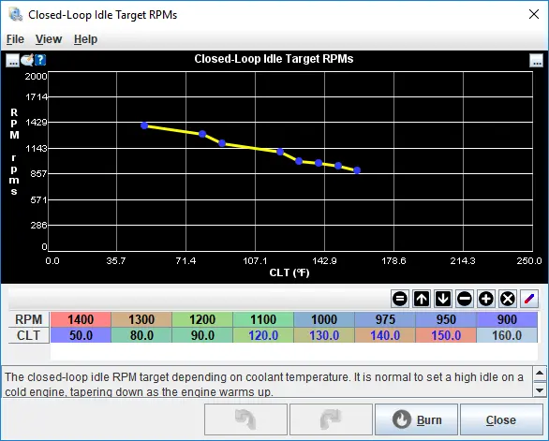Open the View menu
Screen dimensions: 549x441
(x=49, y=39)
